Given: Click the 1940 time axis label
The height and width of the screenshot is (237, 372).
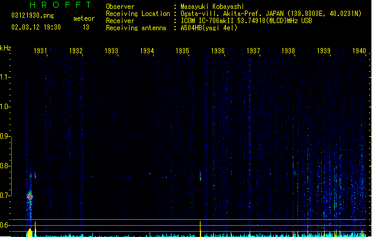Looking at the screenshot, I should pos(359,50).
